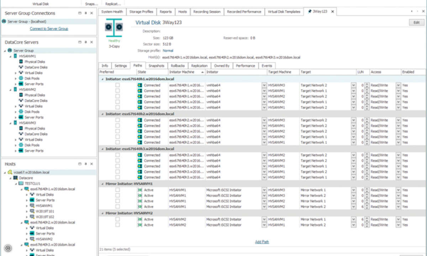Click auto-hide pin on Hosts panel
The width and height of the screenshot is (427, 256).
tap(86, 164)
